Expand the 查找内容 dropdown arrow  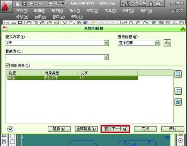coord(106,43)
